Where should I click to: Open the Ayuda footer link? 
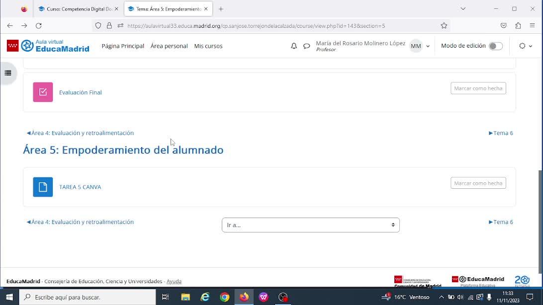pyautogui.click(x=174, y=282)
